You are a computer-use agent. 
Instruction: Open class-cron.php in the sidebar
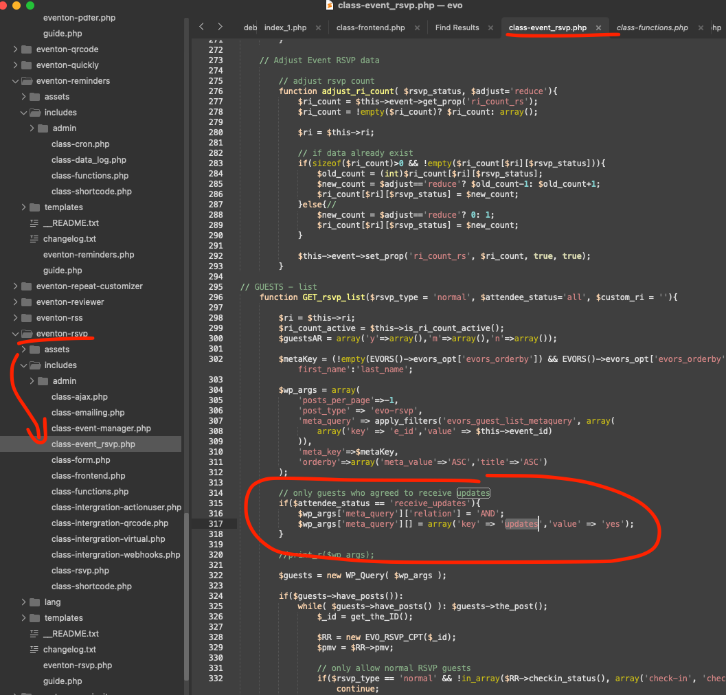80,144
